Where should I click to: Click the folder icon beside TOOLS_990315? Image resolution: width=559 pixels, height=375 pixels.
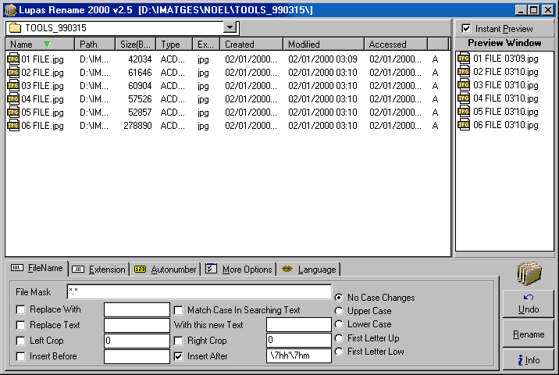pos(14,27)
